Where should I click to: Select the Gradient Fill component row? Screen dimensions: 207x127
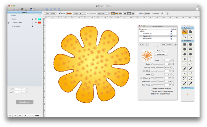[x=157, y=34]
